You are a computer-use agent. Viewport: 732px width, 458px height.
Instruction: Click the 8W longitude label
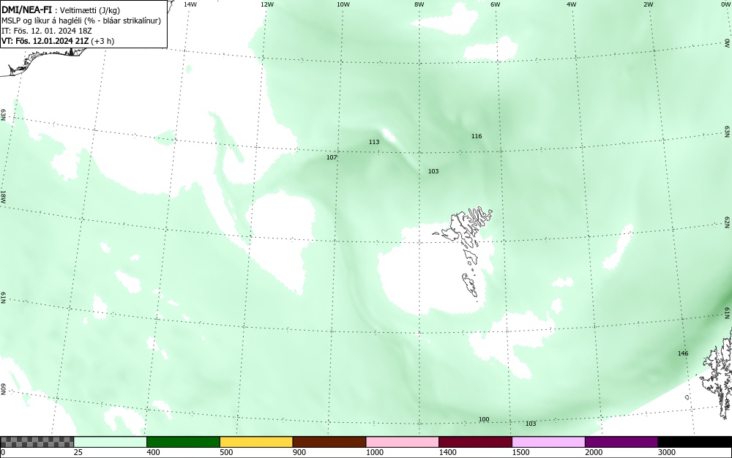pyautogui.click(x=419, y=4)
